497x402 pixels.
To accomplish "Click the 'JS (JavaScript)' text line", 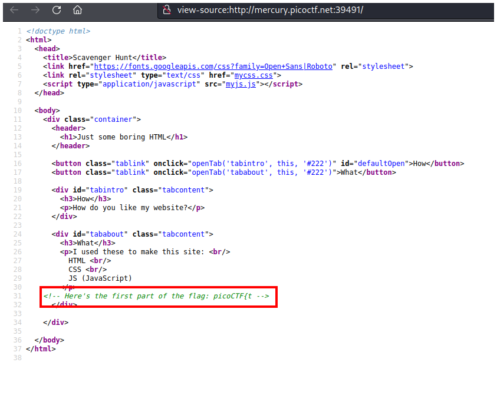I will pos(100,278).
